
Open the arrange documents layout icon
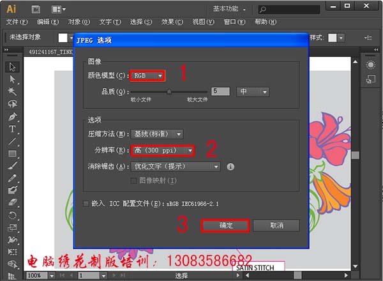[58, 10]
